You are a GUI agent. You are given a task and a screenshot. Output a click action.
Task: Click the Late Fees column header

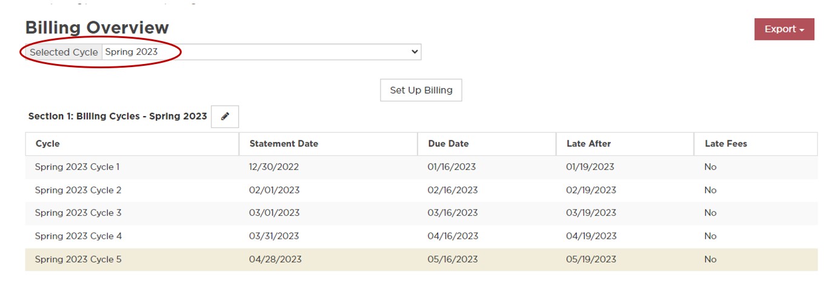coord(726,144)
